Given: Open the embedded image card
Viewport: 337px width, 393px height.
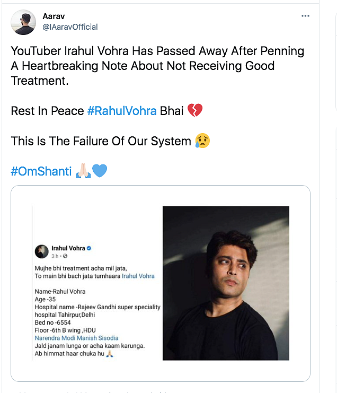Looking at the screenshot, I should [x=161, y=283].
